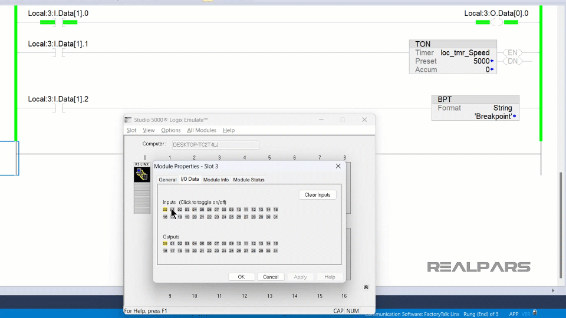Click output bit 15 in Outputs
Viewport: 566px width, 318px height.
275,244
